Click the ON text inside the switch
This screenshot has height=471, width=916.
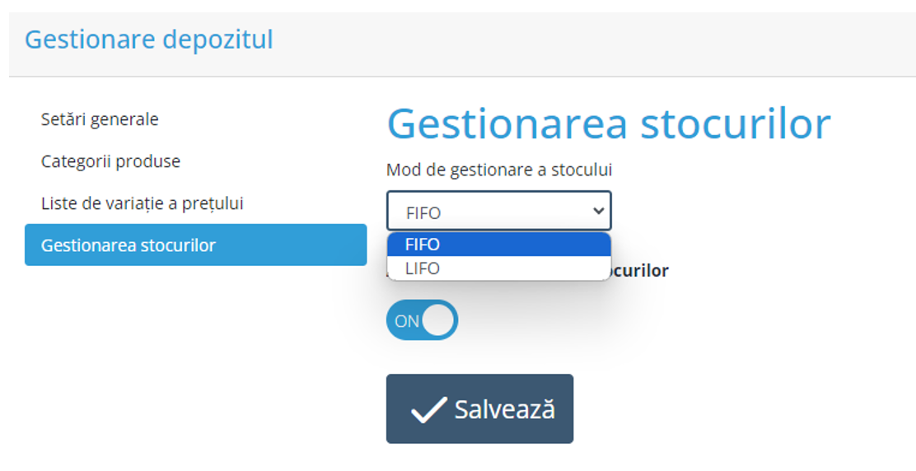point(407,321)
